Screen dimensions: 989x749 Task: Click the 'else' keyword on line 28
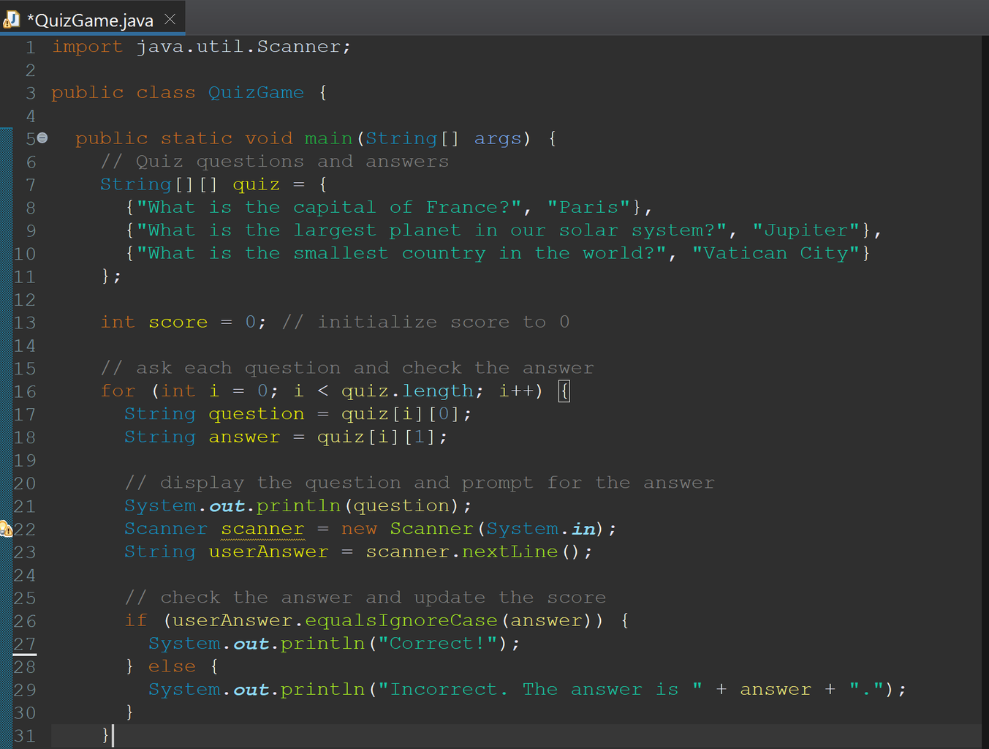pos(172,667)
